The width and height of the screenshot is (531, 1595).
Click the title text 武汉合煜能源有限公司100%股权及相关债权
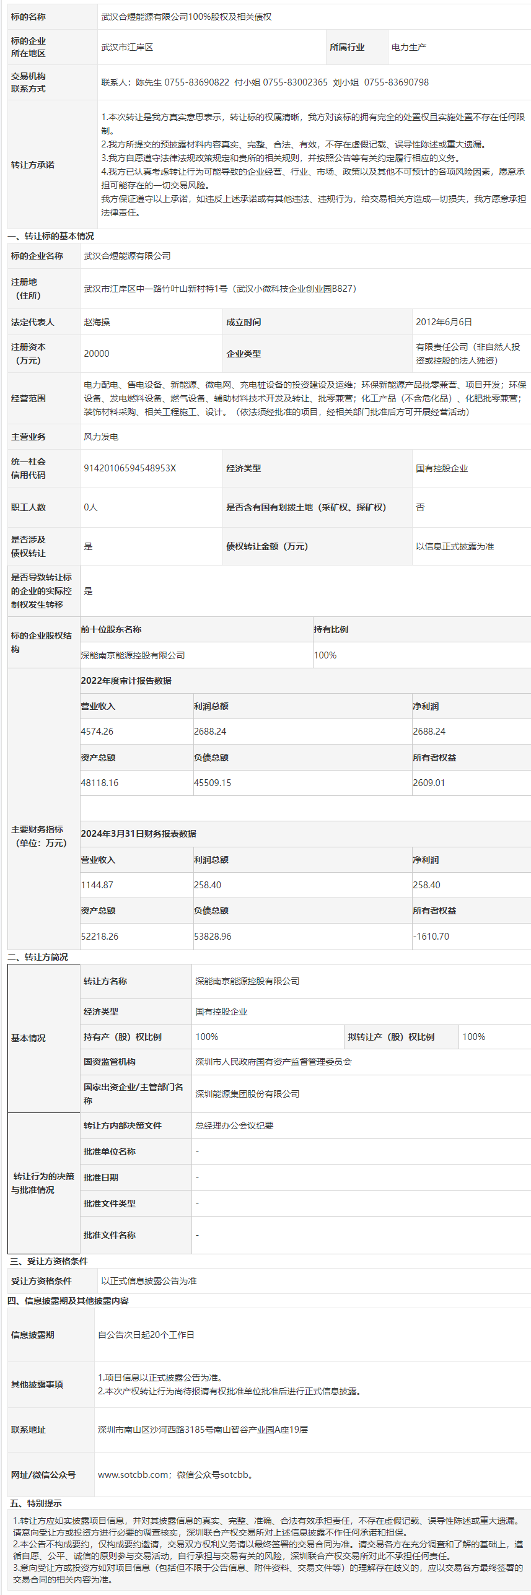click(x=187, y=17)
